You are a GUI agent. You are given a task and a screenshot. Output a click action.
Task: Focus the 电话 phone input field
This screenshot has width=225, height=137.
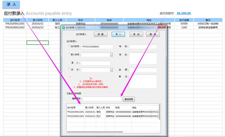(x=143, y=46)
